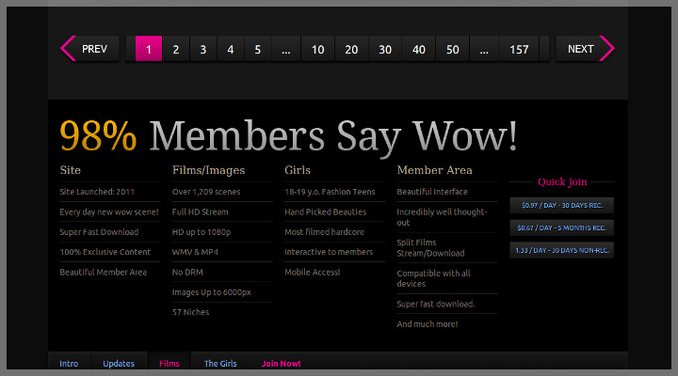The height and width of the screenshot is (376, 678).
Task: Click 'And much more!' text
Action: pos(428,323)
